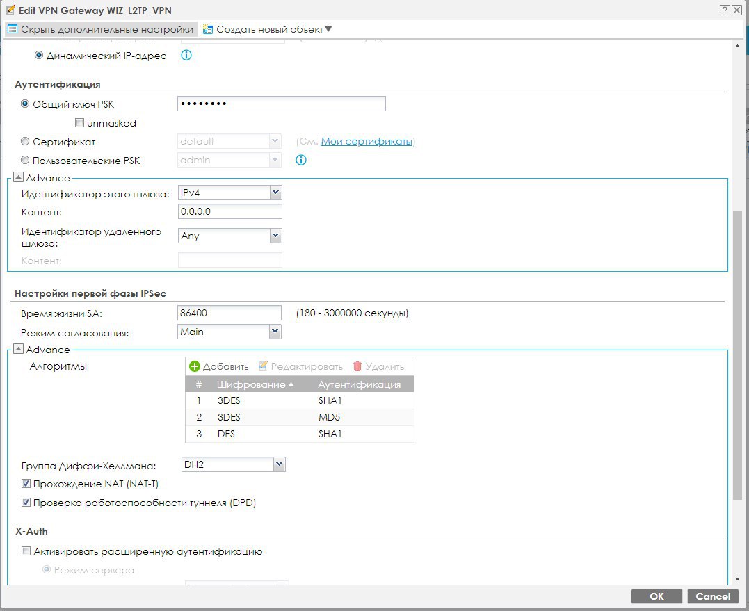This screenshot has height=611, width=749.
Task: Click the Cancel button
Action: (713, 596)
